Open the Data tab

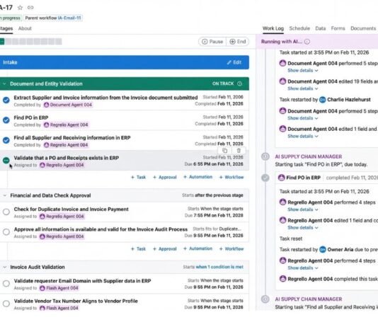click(321, 28)
